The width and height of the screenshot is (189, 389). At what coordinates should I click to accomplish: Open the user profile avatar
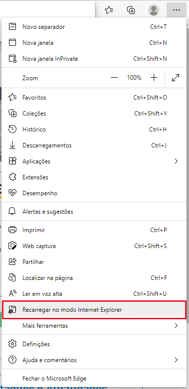tap(154, 10)
